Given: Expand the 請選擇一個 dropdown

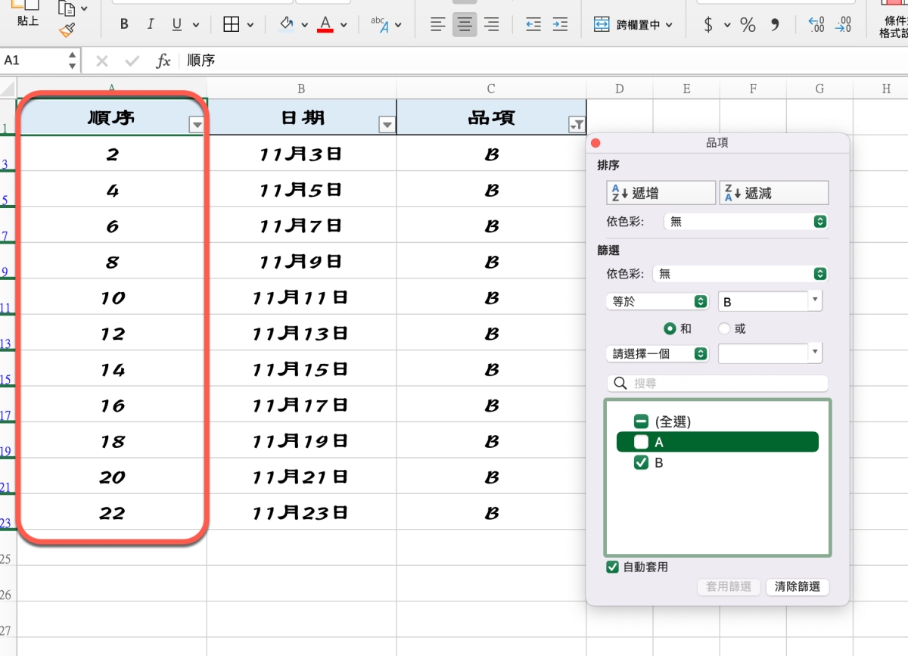Looking at the screenshot, I should [x=657, y=353].
